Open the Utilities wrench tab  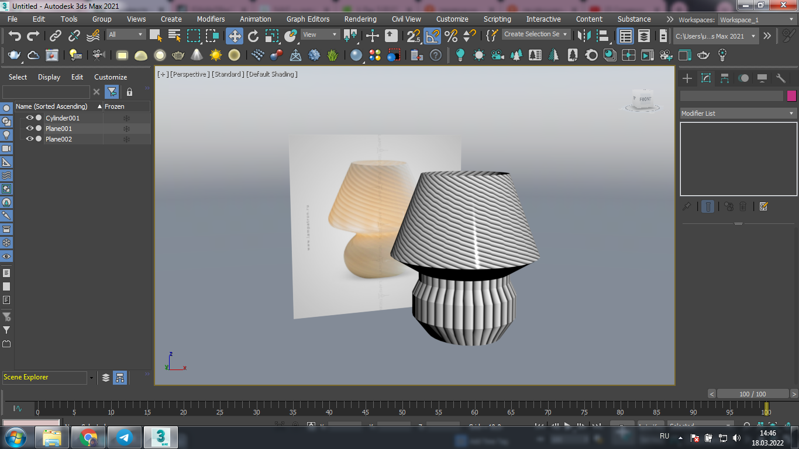click(x=781, y=78)
